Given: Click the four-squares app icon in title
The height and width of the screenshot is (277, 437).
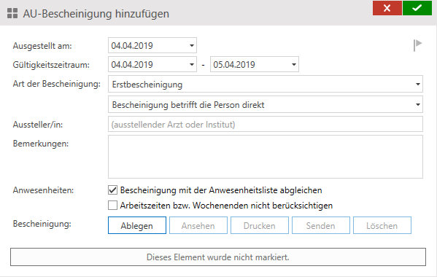Looking at the screenshot, I should click(x=12, y=13).
